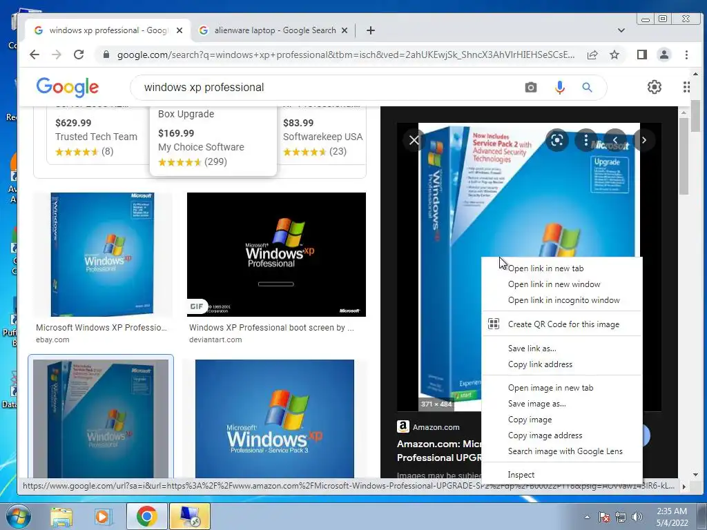Click the blue magnifier search button
The height and width of the screenshot is (530, 707).
[587, 88]
